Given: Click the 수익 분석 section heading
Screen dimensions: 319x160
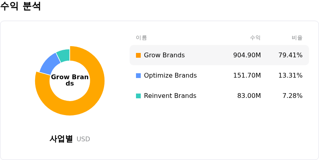Looking at the screenshot, I should [x=20, y=6].
